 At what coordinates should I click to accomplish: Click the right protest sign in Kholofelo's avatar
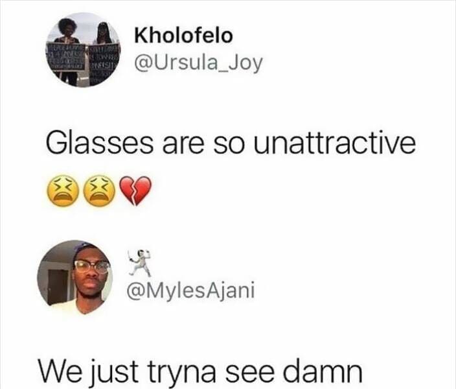click(x=104, y=64)
